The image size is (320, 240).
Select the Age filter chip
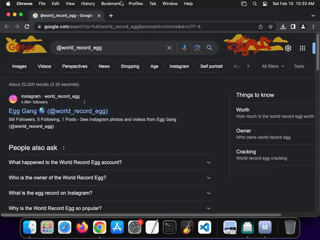point(154,66)
